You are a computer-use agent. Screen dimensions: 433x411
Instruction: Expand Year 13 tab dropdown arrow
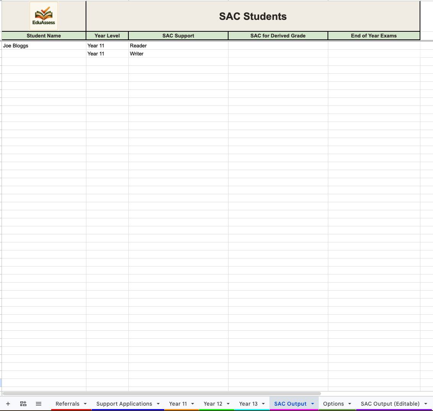[263, 404]
